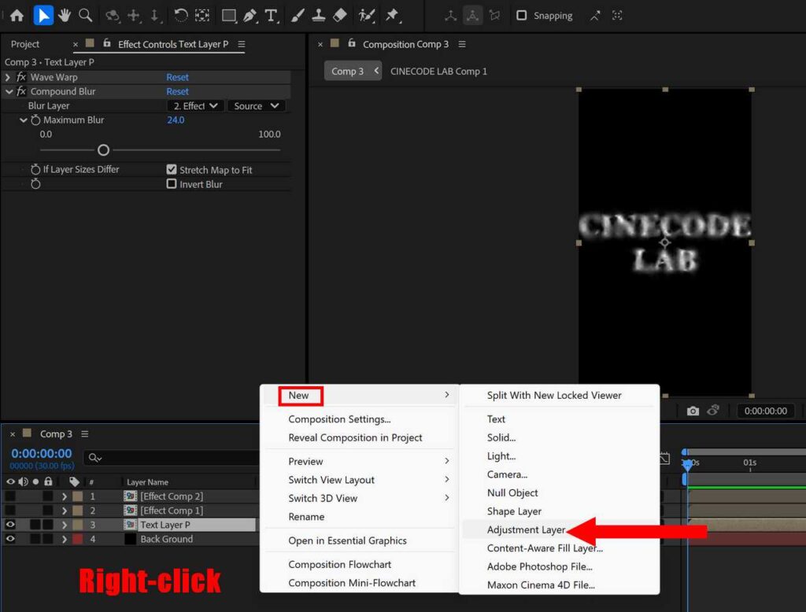Go to the Home screen icon
The width and height of the screenshot is (806, 612).
point(17,16)
